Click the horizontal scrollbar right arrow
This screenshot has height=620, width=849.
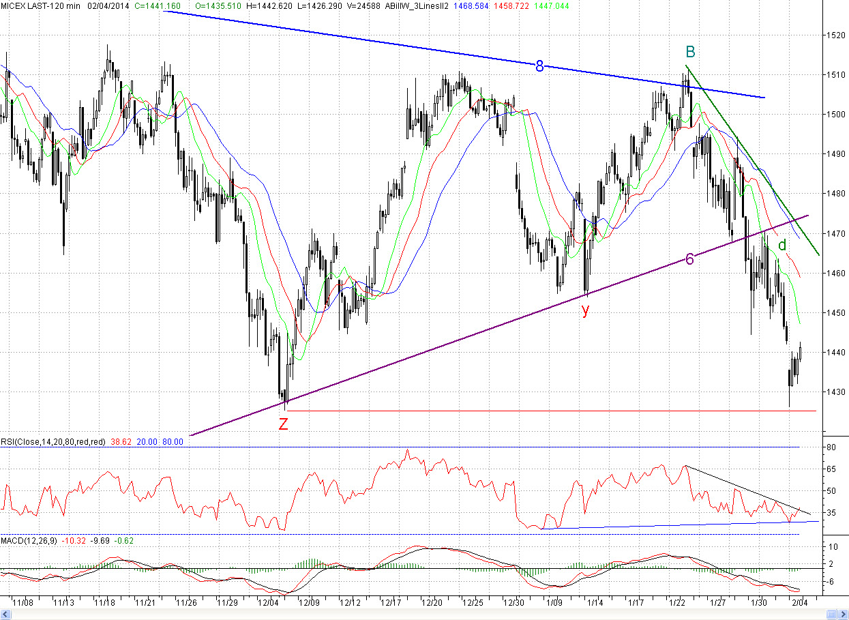841,615
